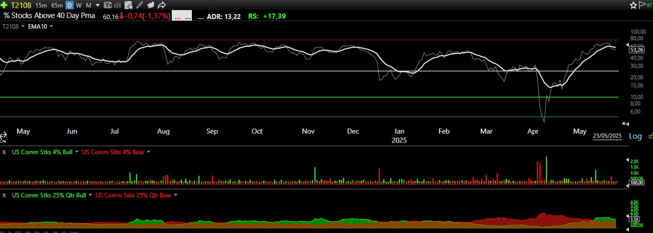Select the 65m timeframe
Screen dimensions: 653x233
click(x=57, y=6)
